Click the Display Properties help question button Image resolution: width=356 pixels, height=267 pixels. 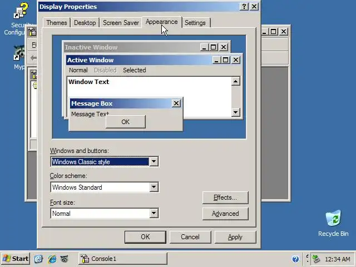point(244,6)
